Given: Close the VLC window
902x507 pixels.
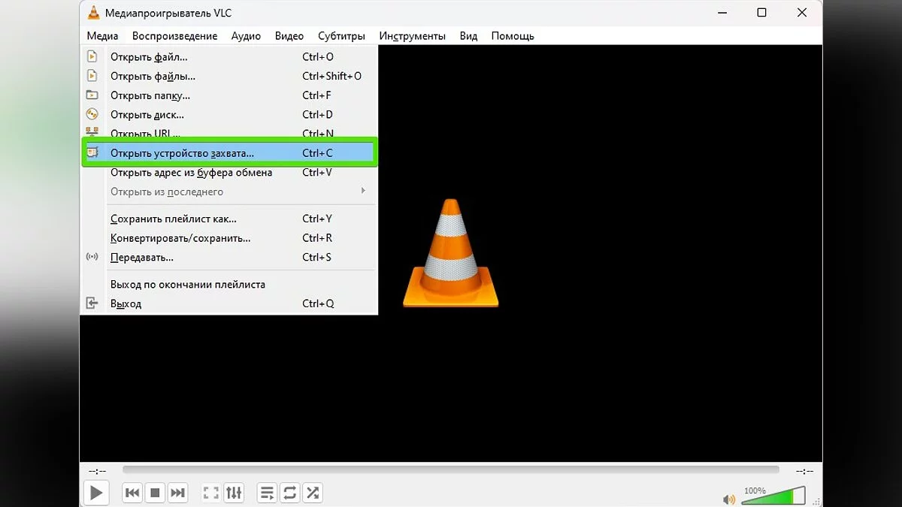Looking at the screenshot, I should [802, 13].
